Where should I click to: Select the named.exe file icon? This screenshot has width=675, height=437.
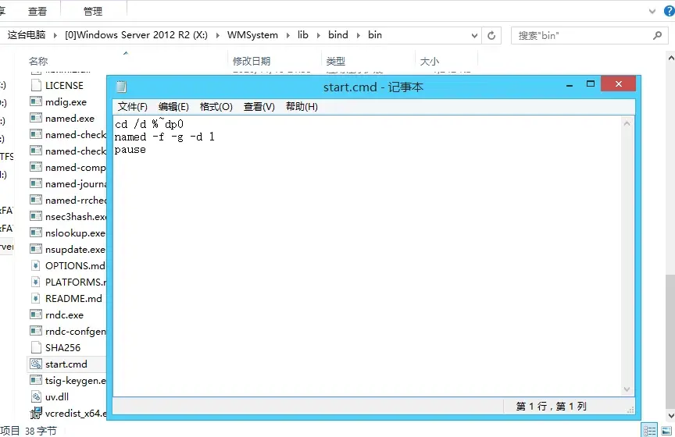click(36, 118)
